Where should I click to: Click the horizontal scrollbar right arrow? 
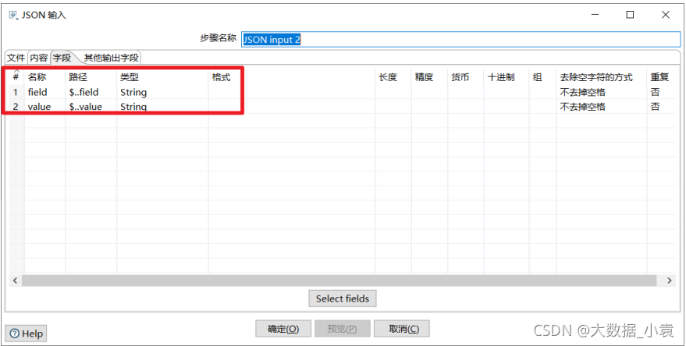(x=669, y=281)
